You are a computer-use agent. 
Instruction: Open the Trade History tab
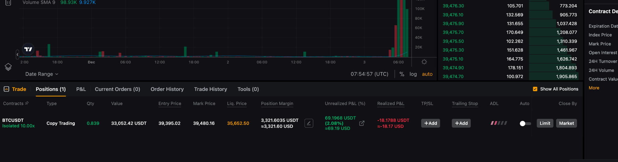point(211,89)
